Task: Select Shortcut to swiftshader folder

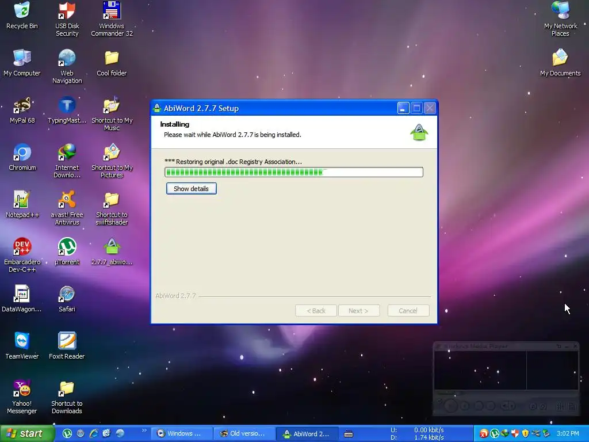Action: pos(112,207)
